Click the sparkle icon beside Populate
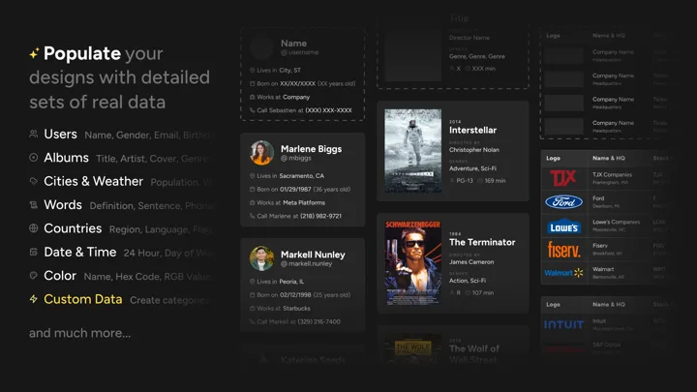 tap(34, 53)
